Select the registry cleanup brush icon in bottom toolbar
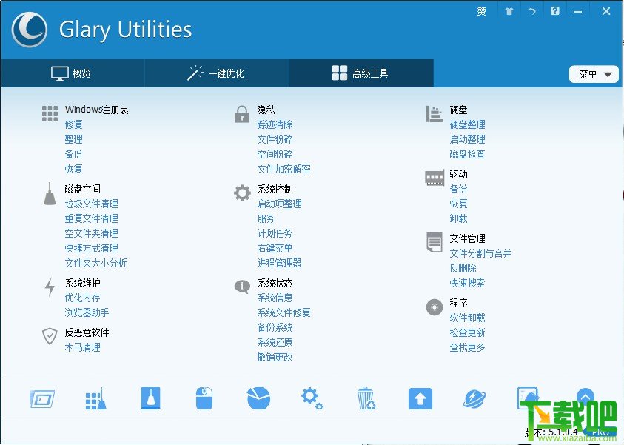This screenshot has width=624, height=445. (95, 398)
